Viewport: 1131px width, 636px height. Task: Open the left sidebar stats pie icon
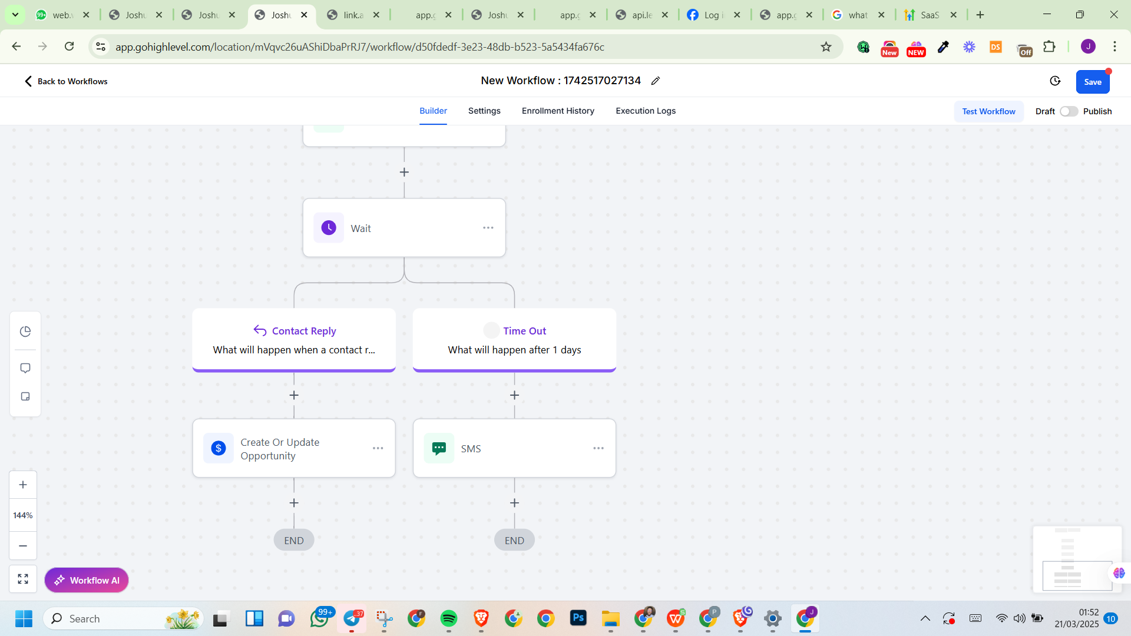click(25, 332)
